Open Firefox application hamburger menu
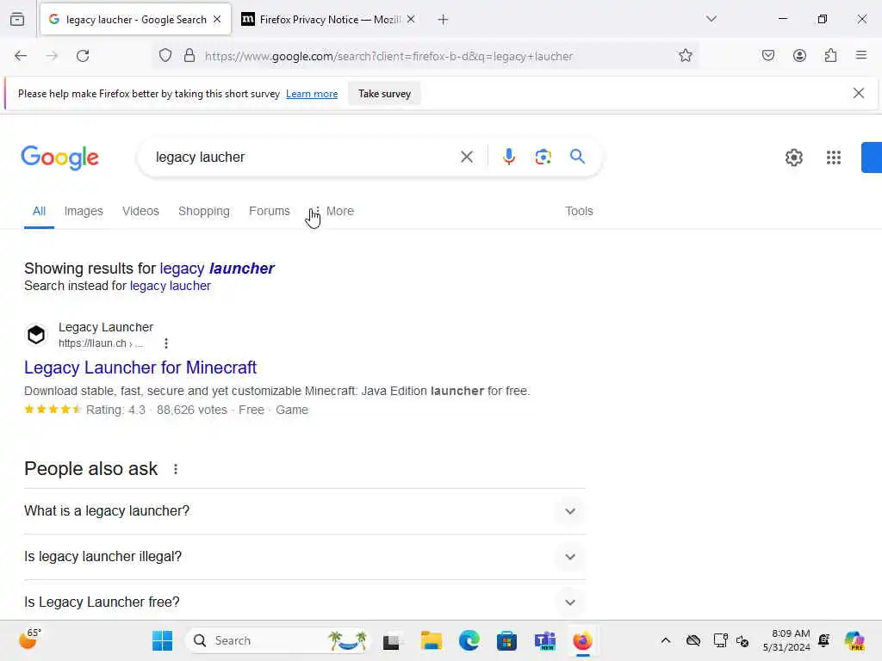Image resolution: width=882 pixels, height=661 pixels. point(861,56)
